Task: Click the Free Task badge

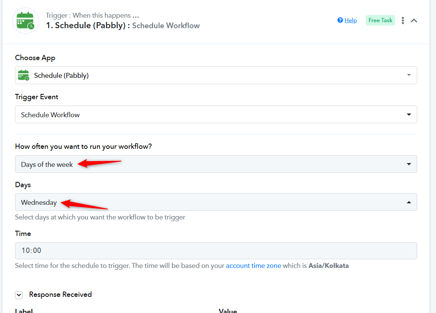Action: pyautogui.click(x=380, y=20)
